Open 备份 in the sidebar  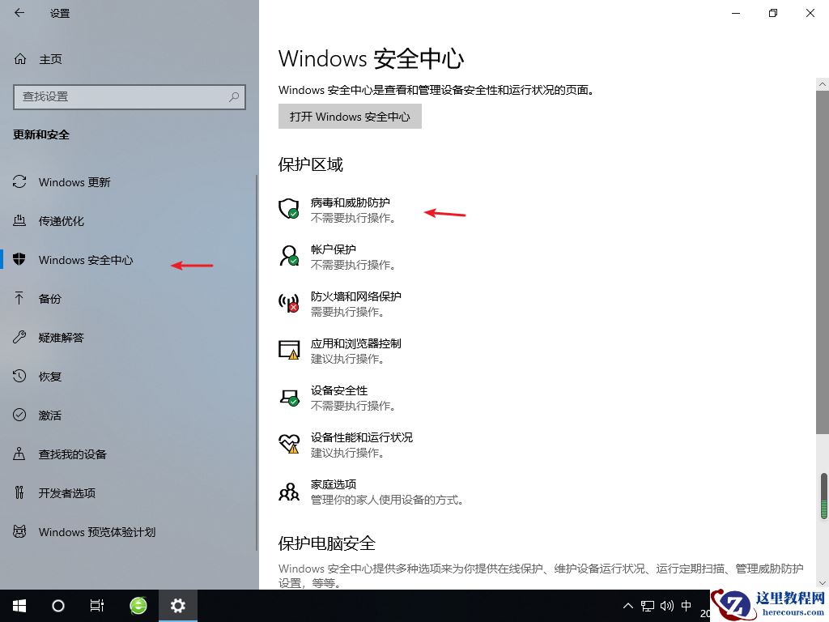[49, 299]
